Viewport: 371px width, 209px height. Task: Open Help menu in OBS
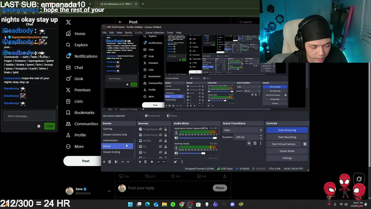[x=179, y=33]
